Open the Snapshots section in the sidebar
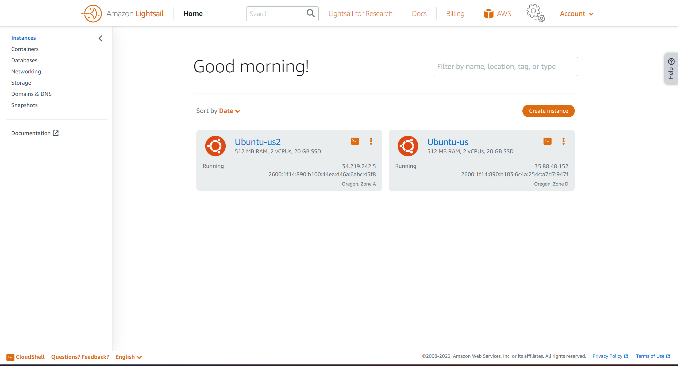Image resolution: width=678 pixels, height=366 pixels. 24,105
